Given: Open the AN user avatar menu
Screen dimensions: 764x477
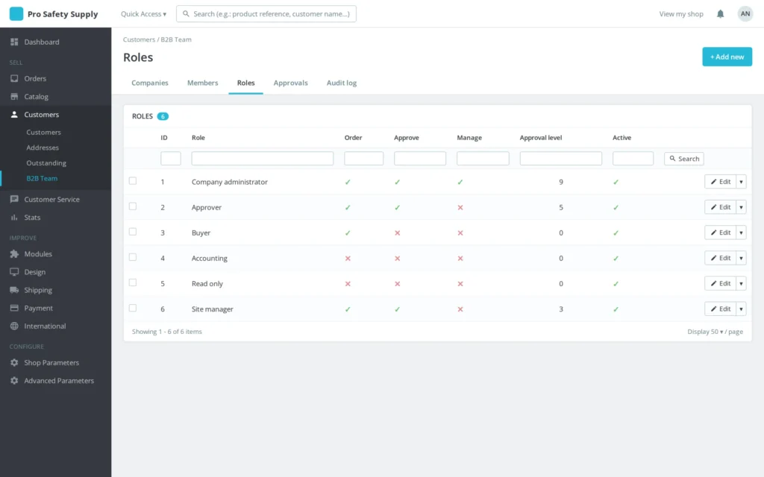Looking at the screenshot, I should click(745, 13).
